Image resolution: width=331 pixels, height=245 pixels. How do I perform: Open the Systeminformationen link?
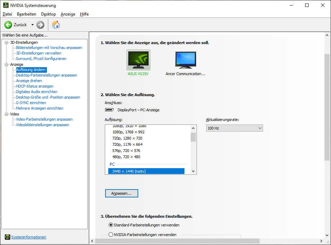coord(29,237)
